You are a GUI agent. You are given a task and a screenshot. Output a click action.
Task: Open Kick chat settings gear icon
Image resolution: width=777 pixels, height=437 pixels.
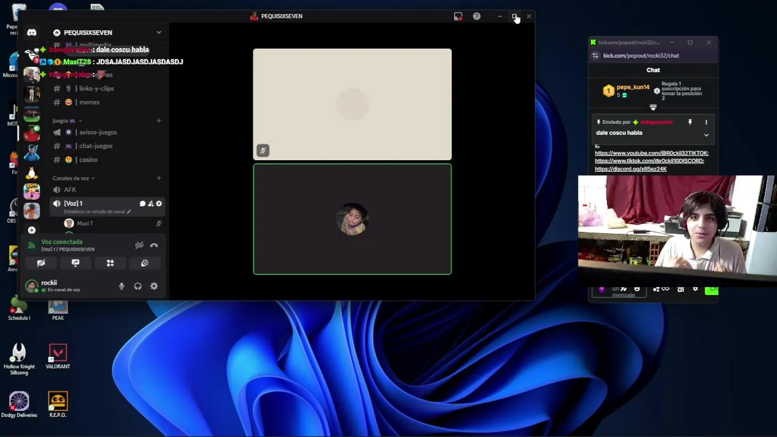coord(696,289)
